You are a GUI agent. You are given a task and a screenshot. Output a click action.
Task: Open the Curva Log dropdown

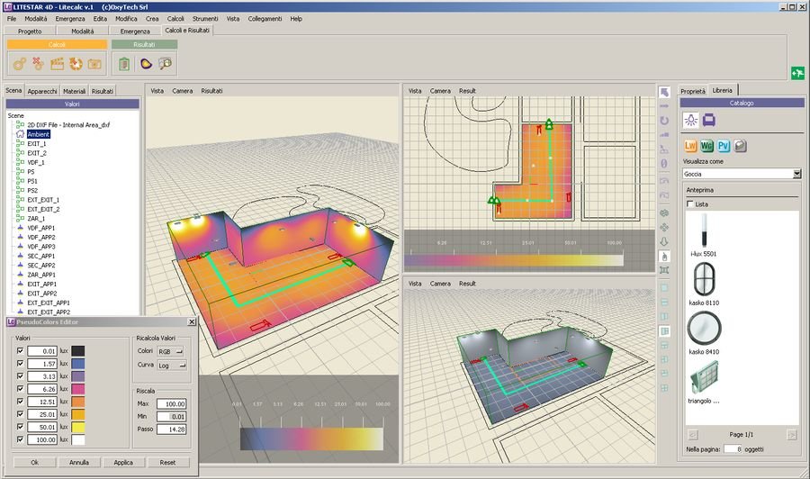tap(172, 366)
